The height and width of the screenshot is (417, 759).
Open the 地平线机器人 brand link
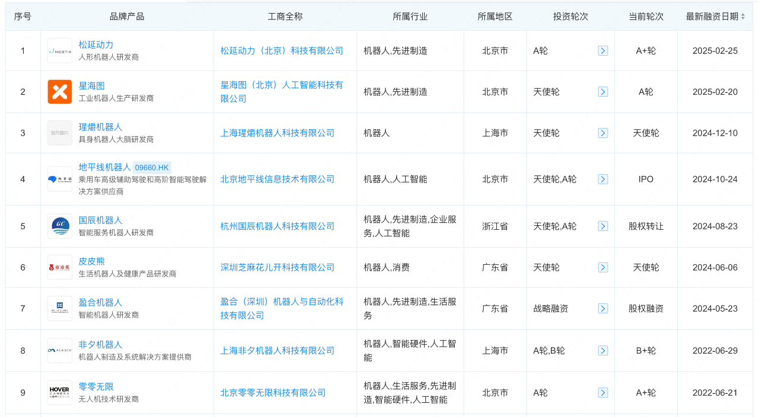click(105, 167)
